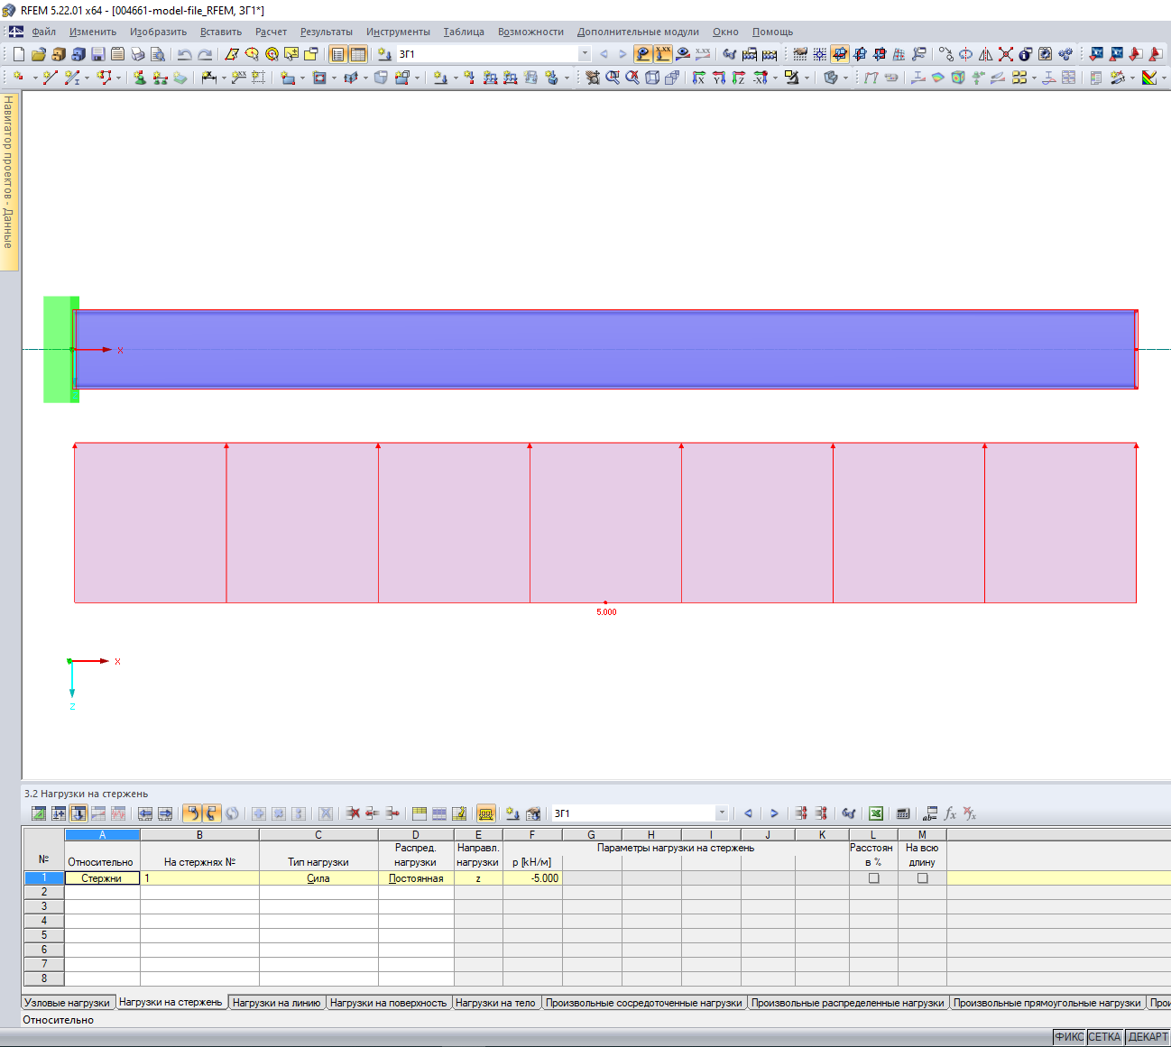Expand the view direction -X dropdown arrow
Screen dimensions: 1171x1047
point(775,78)
